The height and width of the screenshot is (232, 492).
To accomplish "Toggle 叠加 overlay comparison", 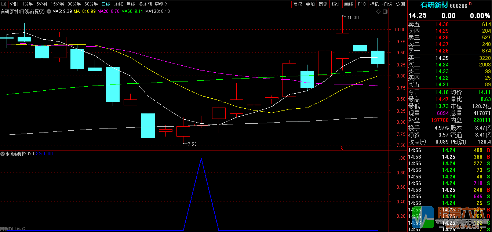I will click(310, 4).
